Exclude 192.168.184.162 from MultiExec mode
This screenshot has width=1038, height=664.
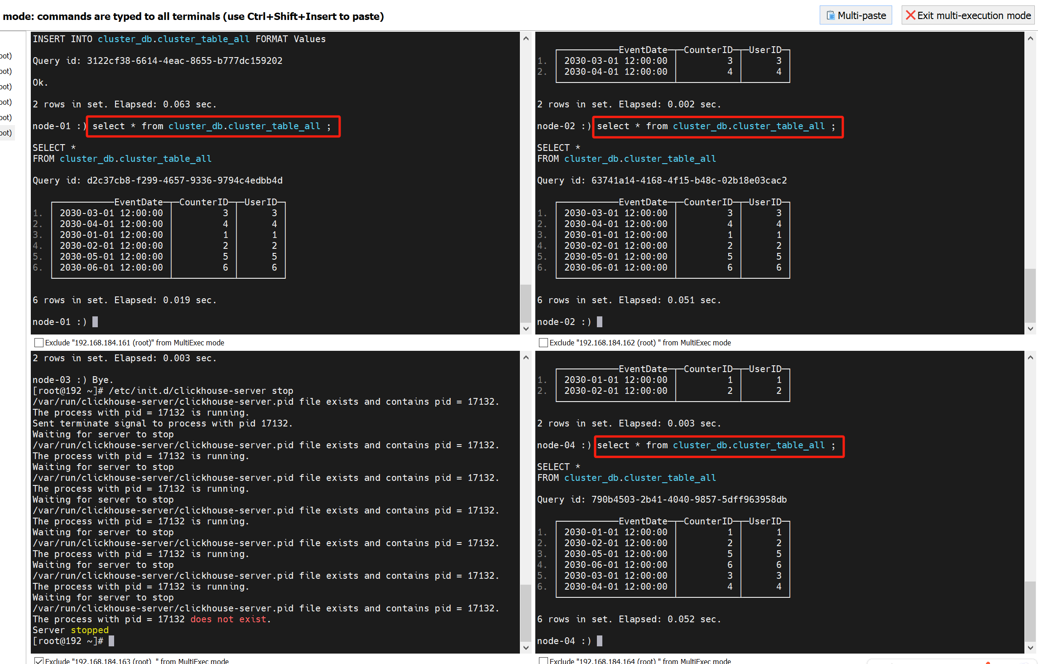543,343
